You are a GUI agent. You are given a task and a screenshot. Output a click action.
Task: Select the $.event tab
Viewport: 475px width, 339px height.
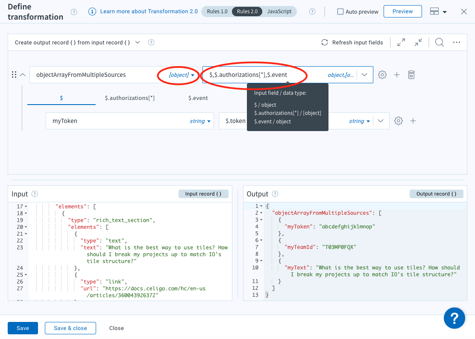(198, 98)
